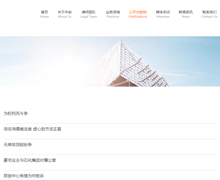Navigate to 新闻资讯 News
Screen dimensions: 220x180
pyautogui.click(x=186, y=14)
